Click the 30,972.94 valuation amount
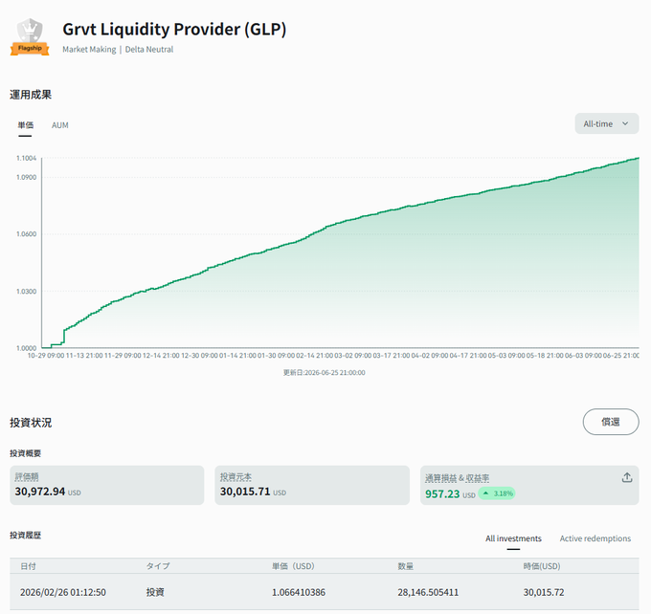Viewport: 651px width, 614px height. click(40, 492)
